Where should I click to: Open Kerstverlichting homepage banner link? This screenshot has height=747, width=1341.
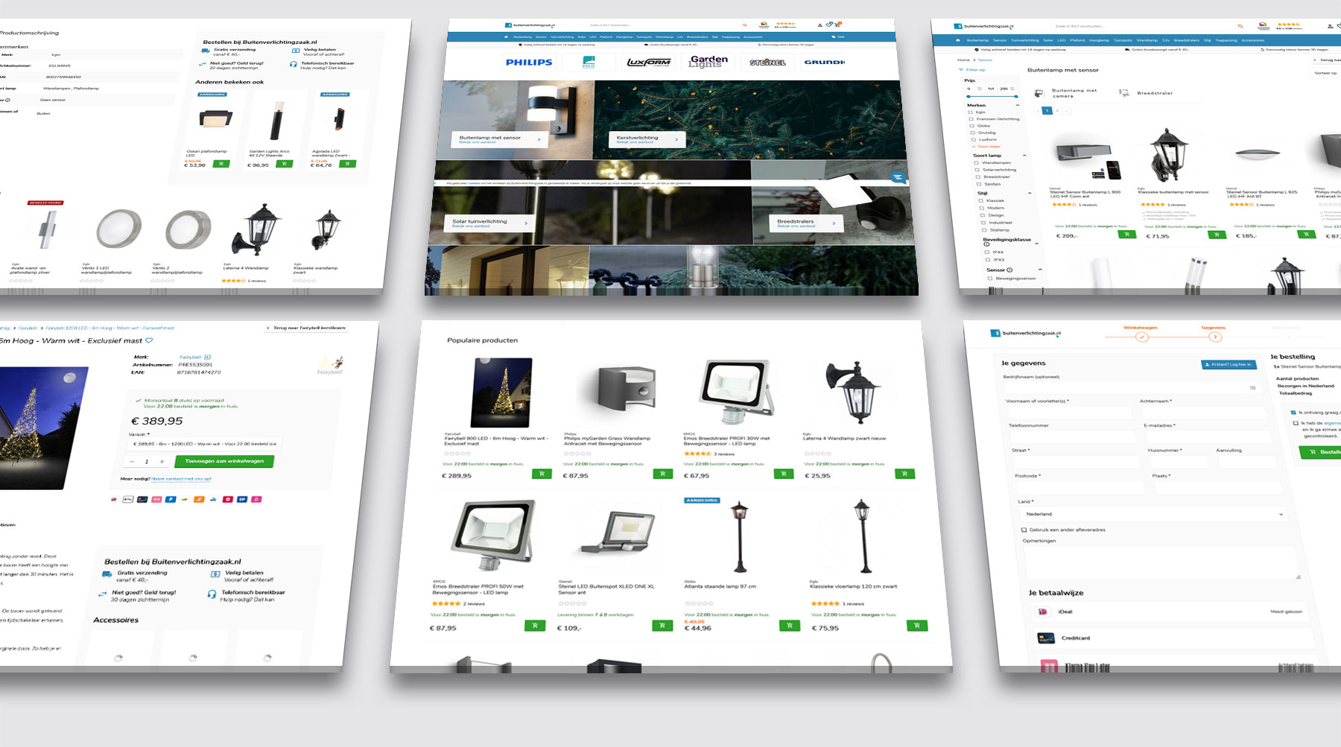(646, 139)
